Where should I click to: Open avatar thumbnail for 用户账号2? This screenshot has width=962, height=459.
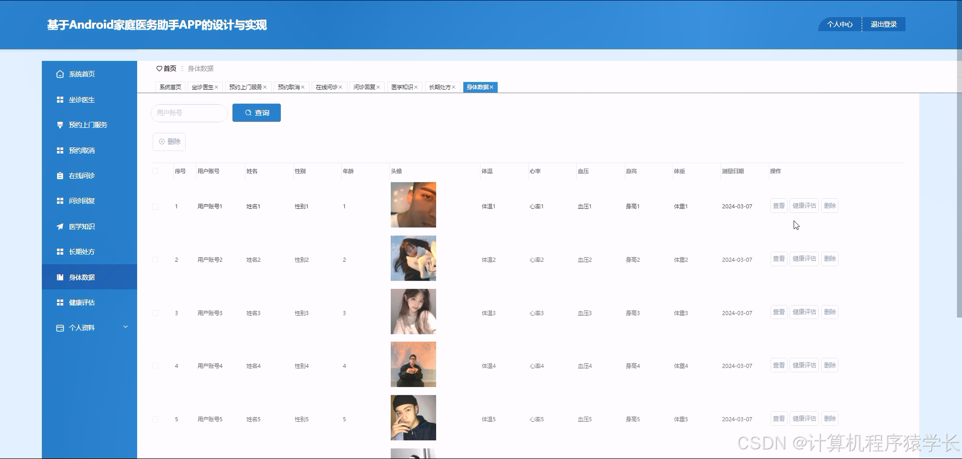coord(413,258)
